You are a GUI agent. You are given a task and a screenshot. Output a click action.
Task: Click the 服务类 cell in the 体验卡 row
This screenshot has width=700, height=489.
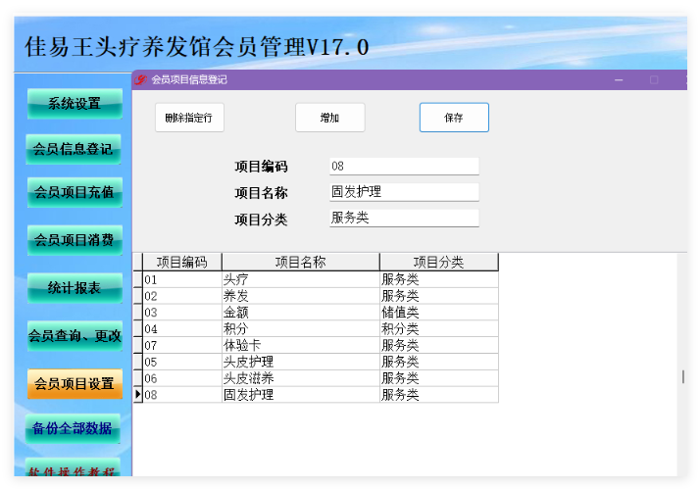(x=439, y=345)
